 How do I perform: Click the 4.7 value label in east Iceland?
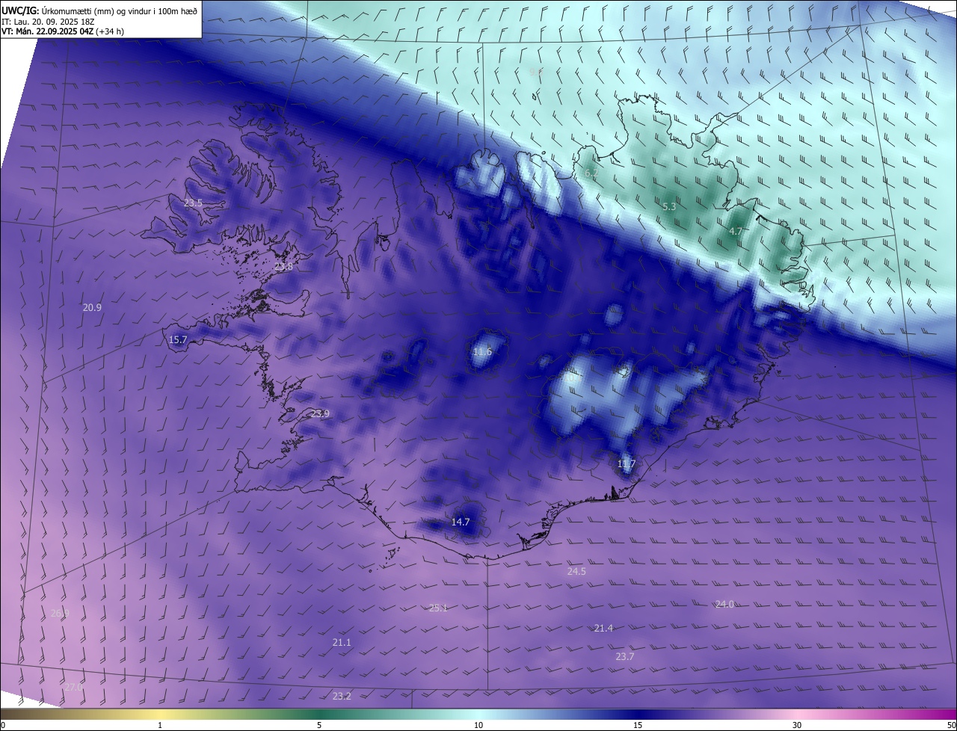[x=736, y=232]
